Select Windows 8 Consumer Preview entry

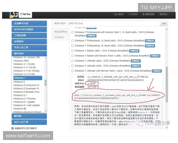[x=27, y=85]
